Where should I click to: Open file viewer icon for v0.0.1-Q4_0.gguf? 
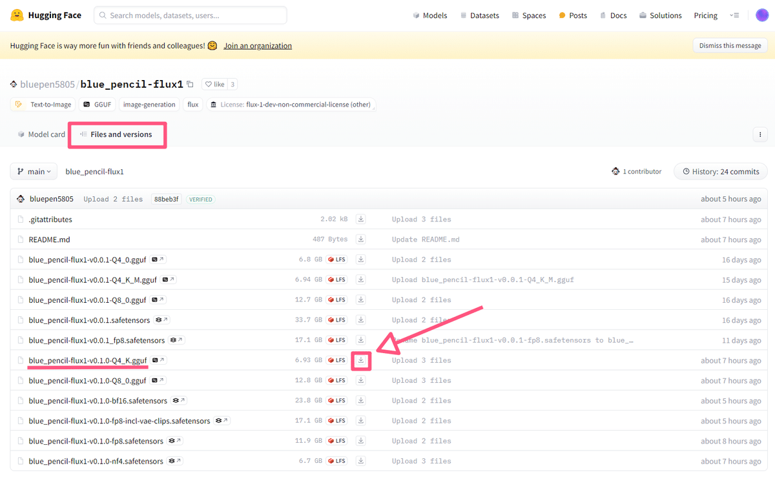click(x=158, y=260)
